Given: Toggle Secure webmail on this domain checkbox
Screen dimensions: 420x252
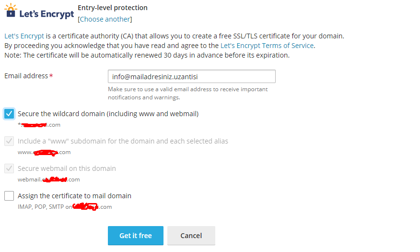Looking at the screenshot, I should click(9, 168).
